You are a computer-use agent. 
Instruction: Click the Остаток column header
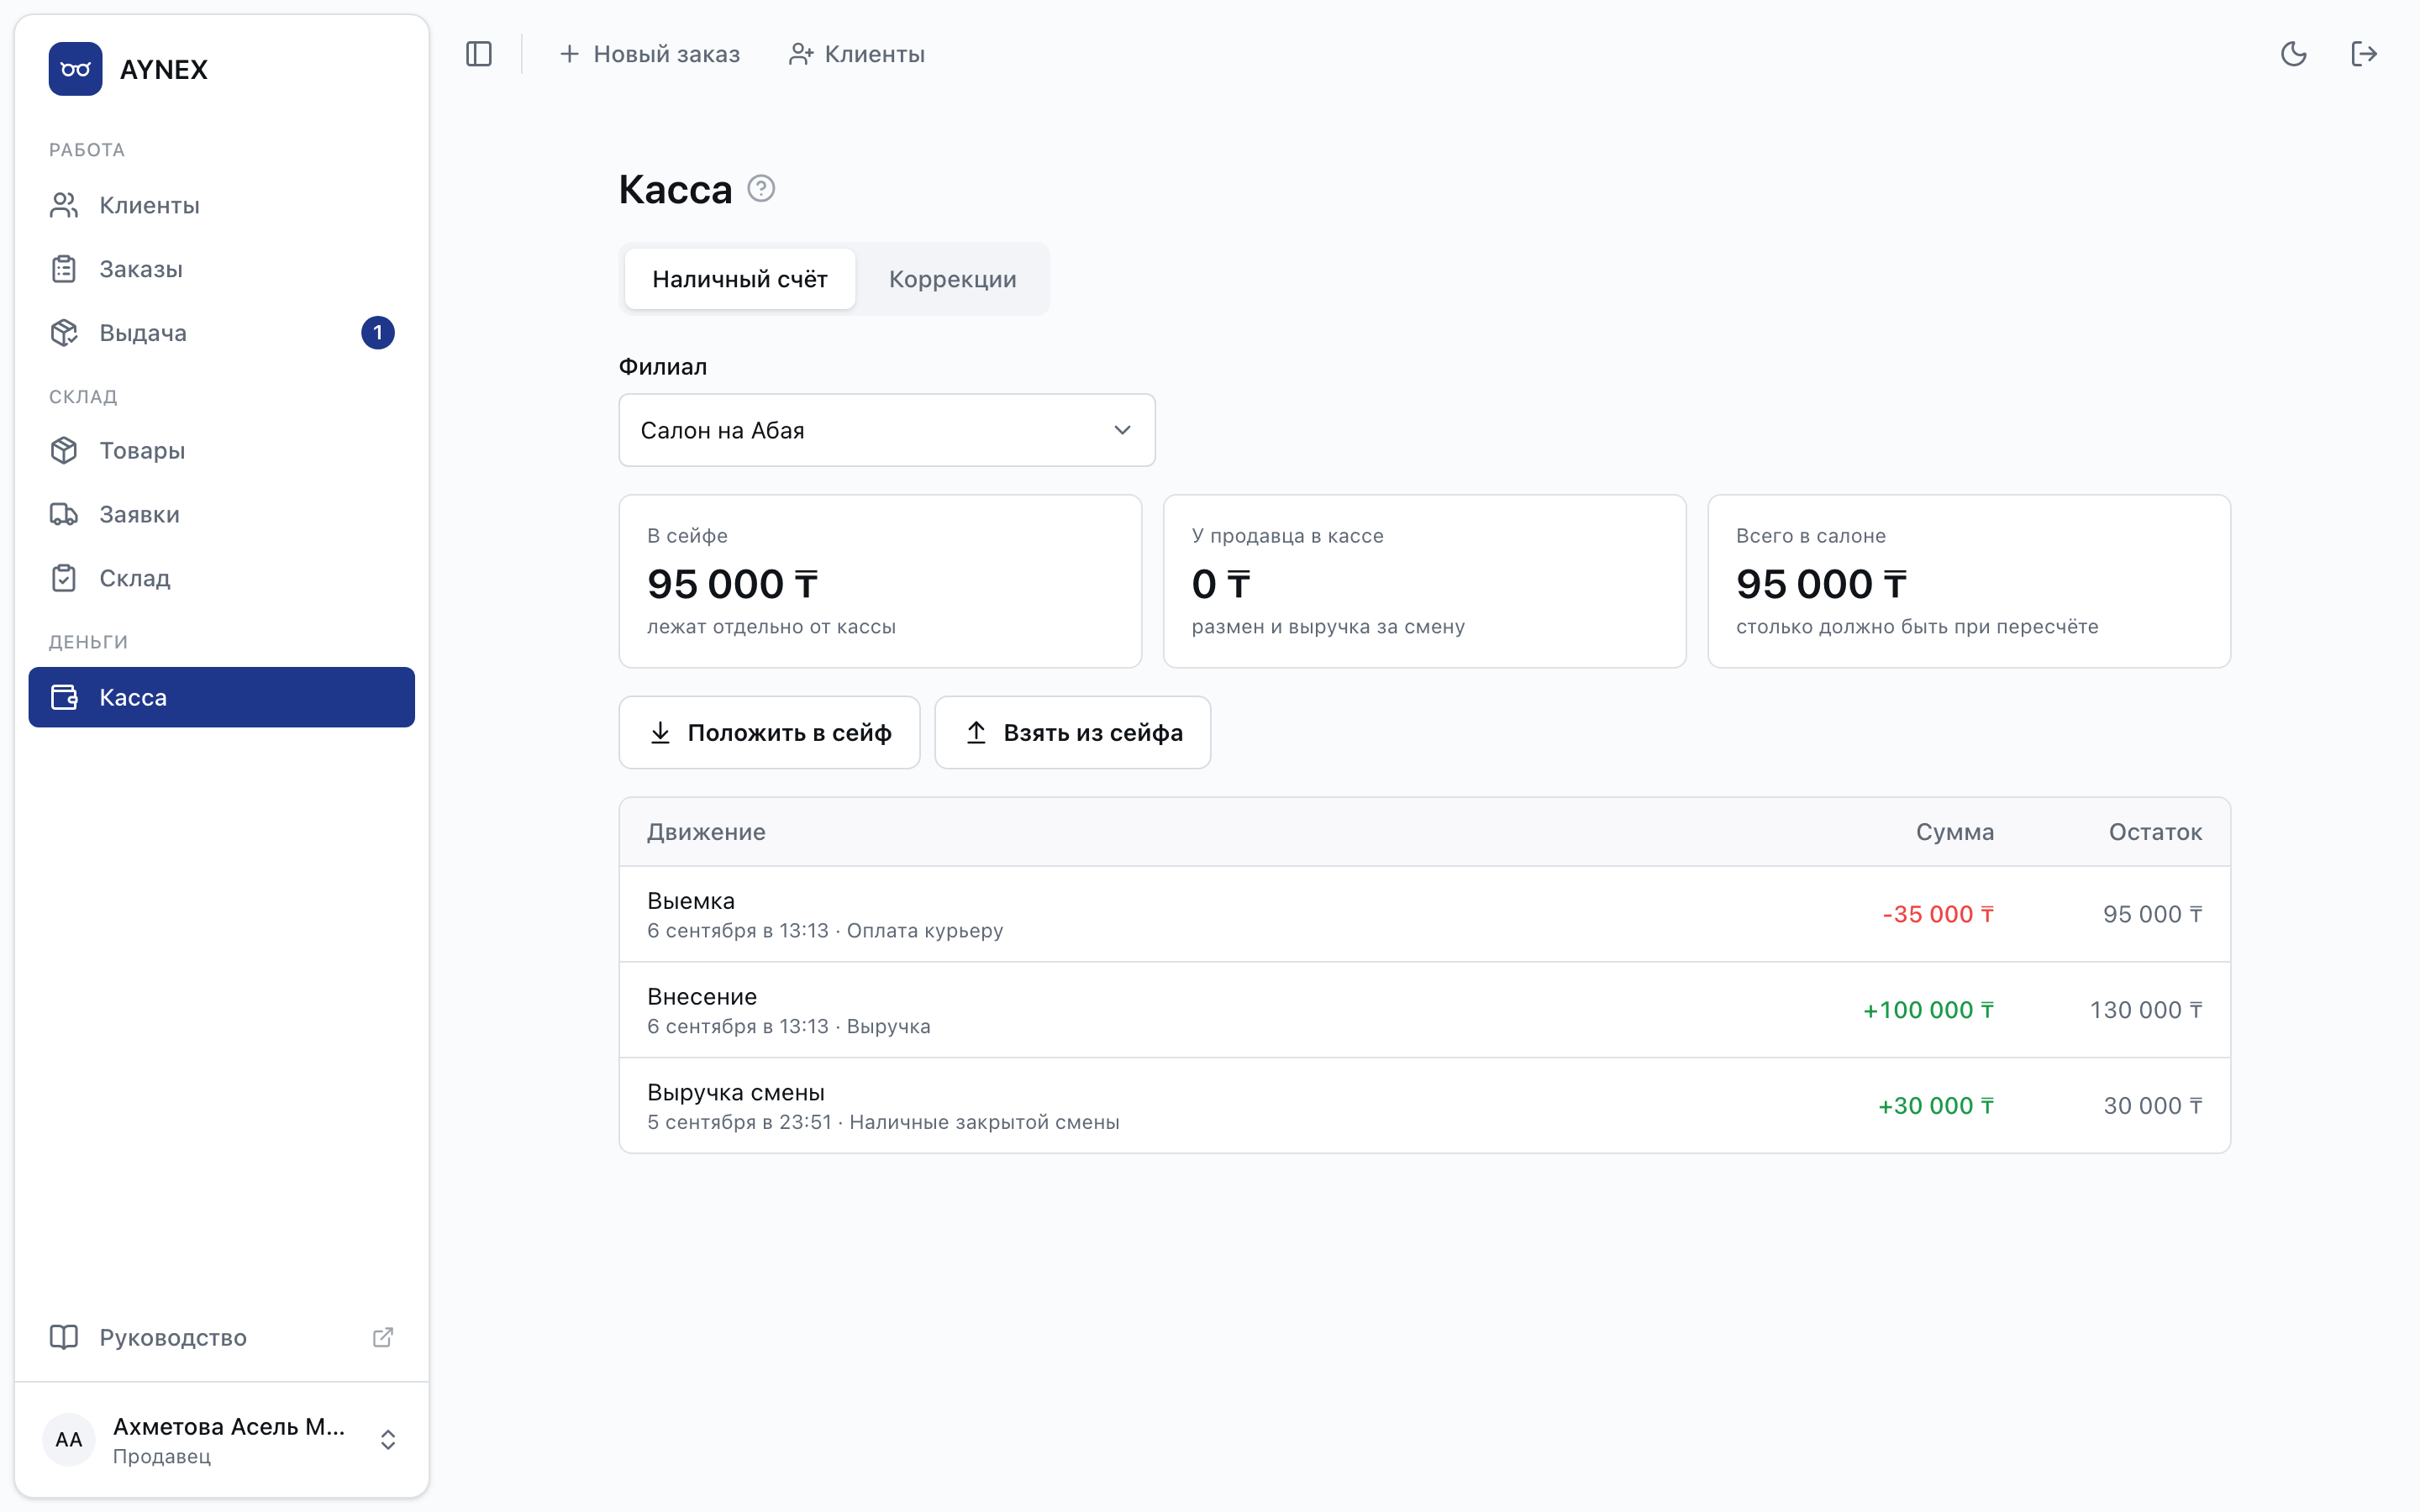[x=2155, y=832]
